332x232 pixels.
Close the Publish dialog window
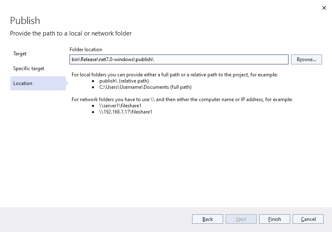click(x=323, y=8)
